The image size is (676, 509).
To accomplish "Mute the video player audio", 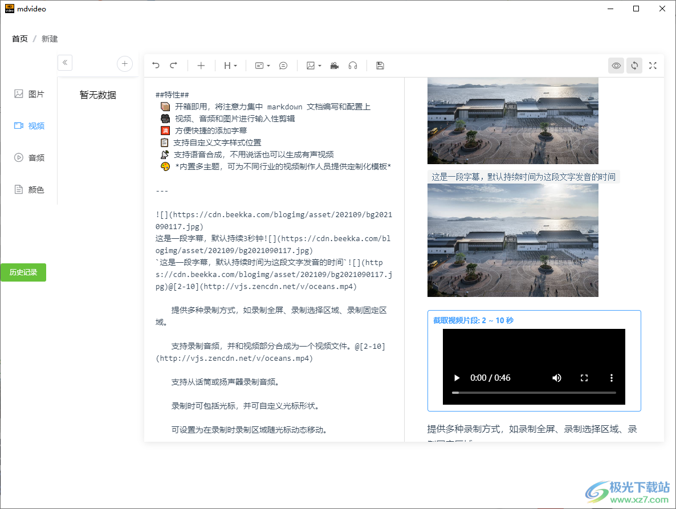I will point(557,377).
